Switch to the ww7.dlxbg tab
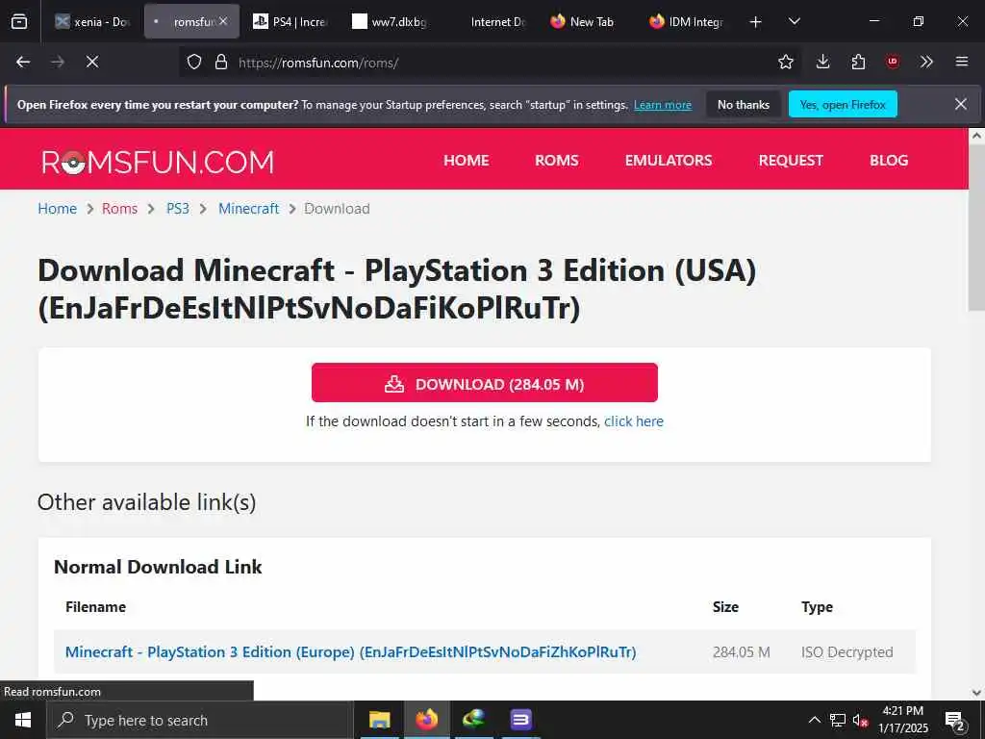Screen dimensions: 985x739 pyautogui.click(x=390, y=21)
